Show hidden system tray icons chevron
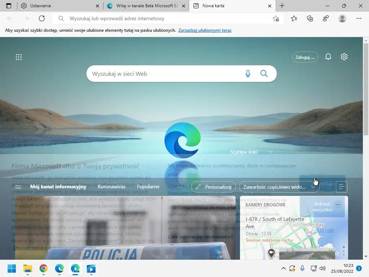The height and width of the screenshot is (277, 369). coord(284,268)
